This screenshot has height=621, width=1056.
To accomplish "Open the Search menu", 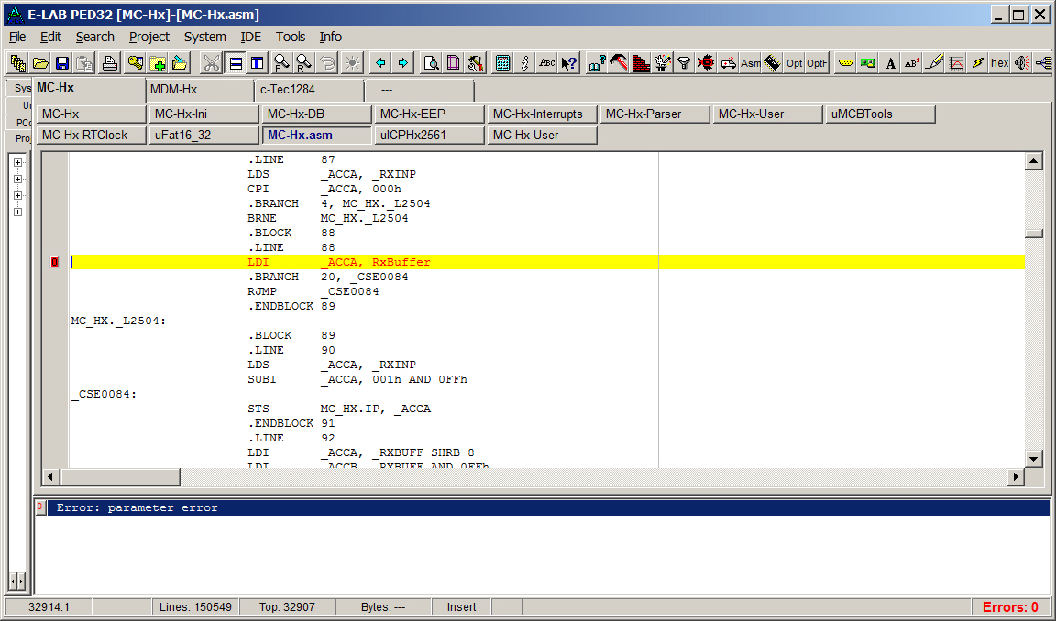I will 95,37.
